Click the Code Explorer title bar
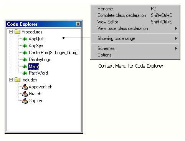 [44, 24]
